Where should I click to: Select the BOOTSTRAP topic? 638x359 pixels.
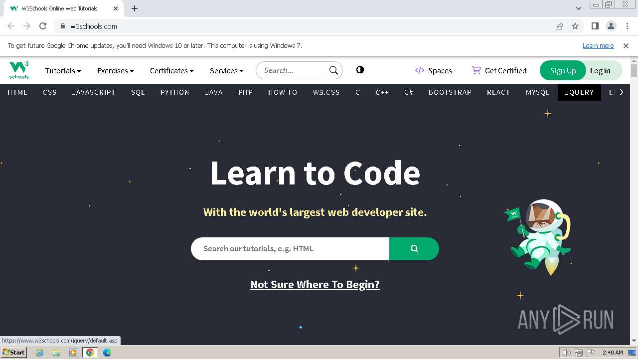450,92
